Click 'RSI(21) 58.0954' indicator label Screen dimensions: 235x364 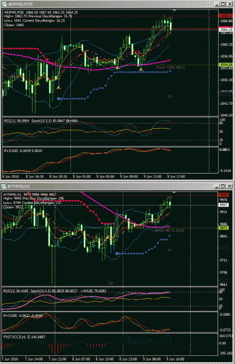pos(16,121)
